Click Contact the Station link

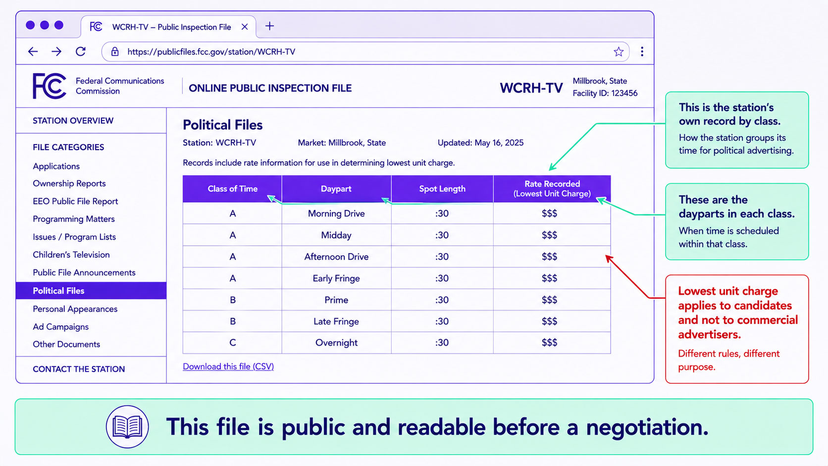click(x=79, y=369)
